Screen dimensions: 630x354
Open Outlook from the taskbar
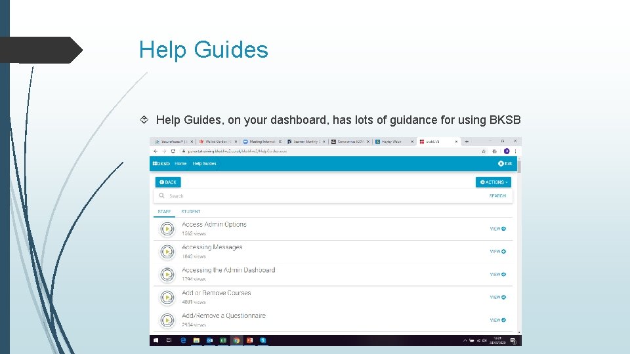(x=210, y=340)
